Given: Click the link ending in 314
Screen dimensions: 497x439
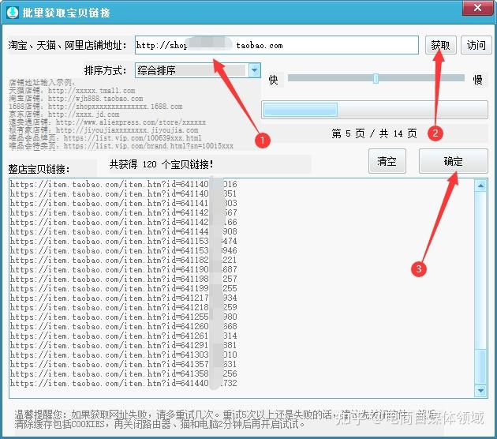Looking at the screenshot, I should pos(124,336).
